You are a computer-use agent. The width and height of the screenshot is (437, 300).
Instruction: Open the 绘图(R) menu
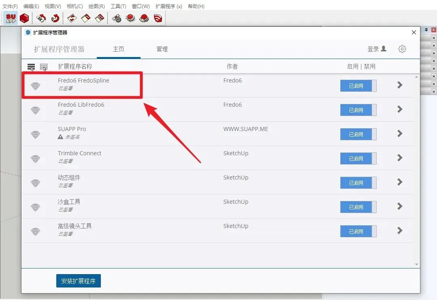(97, 6)
